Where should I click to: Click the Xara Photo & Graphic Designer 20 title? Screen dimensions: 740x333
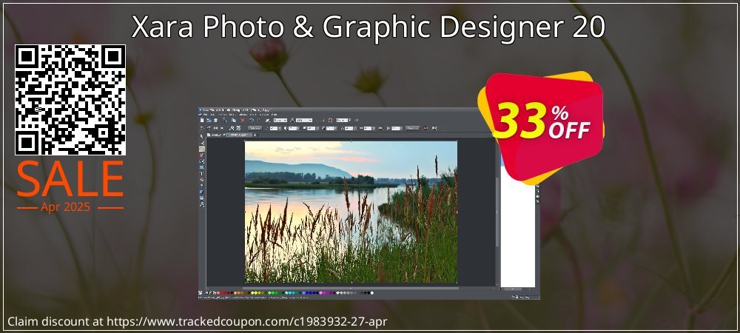click(368, 27)
